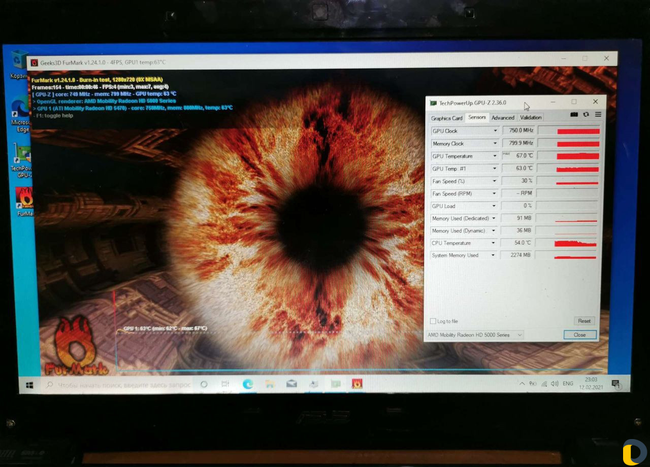The height and width of the screenshot is (467, 650).
Task: Open the taskbar clock and date
Action: (591, 383)
